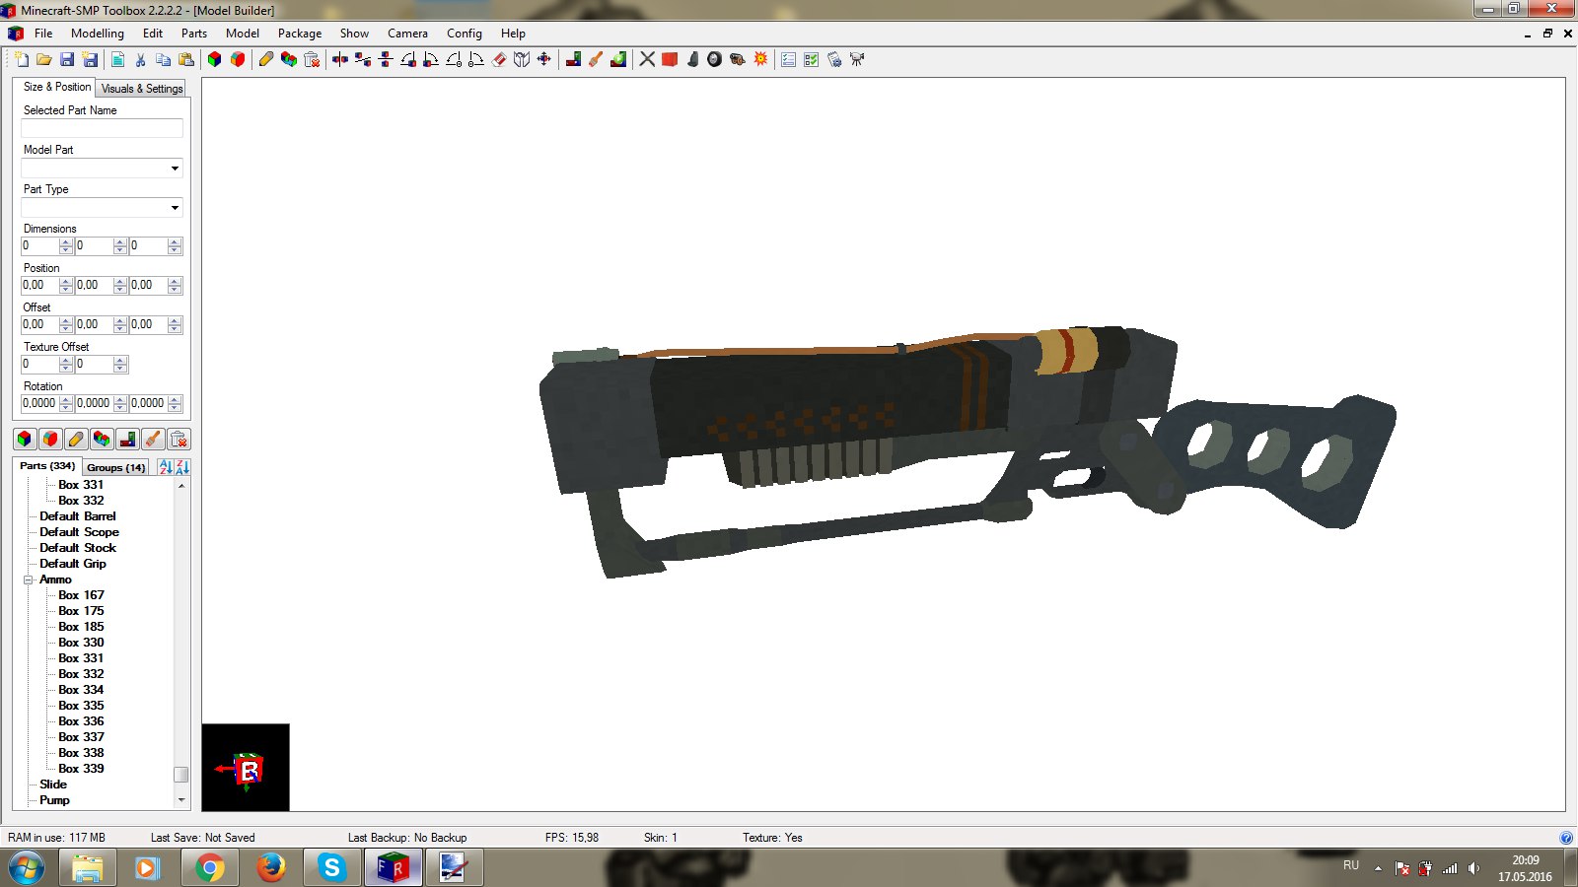Sort parts list A to Z
This screenshot has width=1578, height=887.
click(165, 467)
